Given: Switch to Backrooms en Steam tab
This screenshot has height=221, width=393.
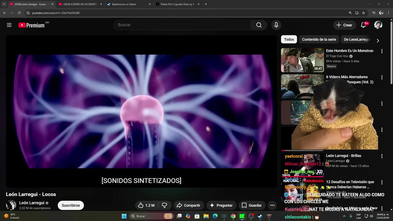Looking at the screenshot, I should [124, 4].
